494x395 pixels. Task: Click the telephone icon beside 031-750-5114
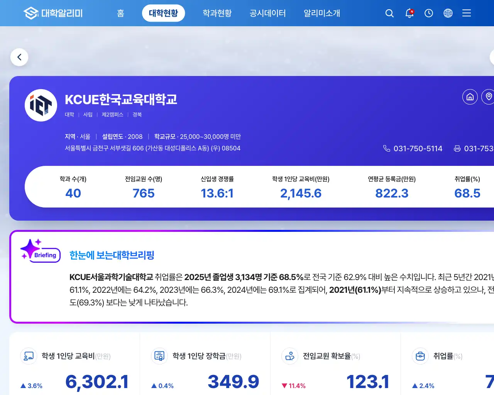(386, 149)
